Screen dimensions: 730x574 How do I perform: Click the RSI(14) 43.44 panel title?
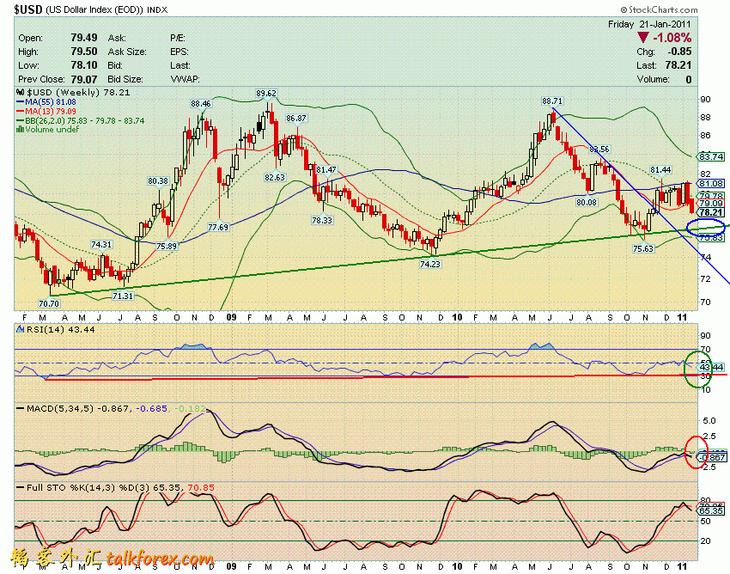tap(56, 329)
